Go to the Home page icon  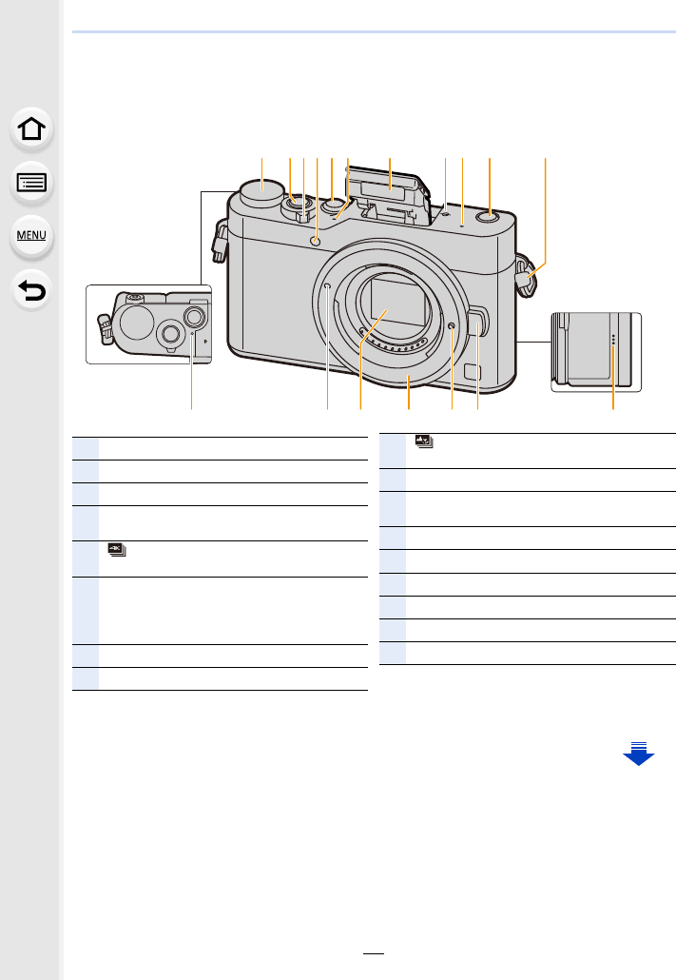point(31,129)
